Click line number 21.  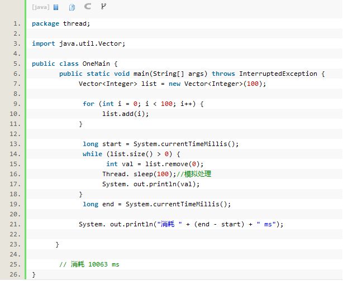coord(15,225)
